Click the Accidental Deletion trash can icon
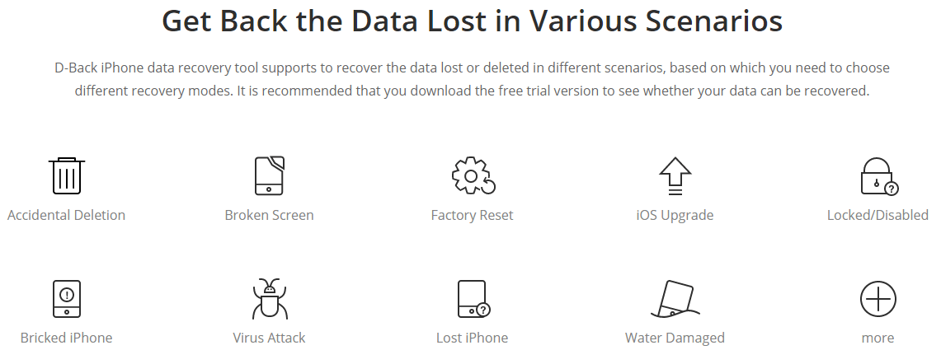The height and width of the screenshot is (364, 941). pos(67,175)
